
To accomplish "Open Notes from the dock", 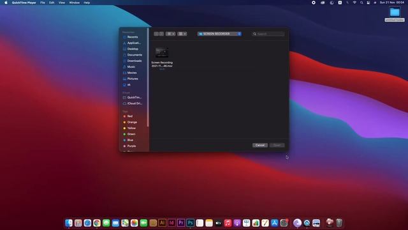I will 209,223.
